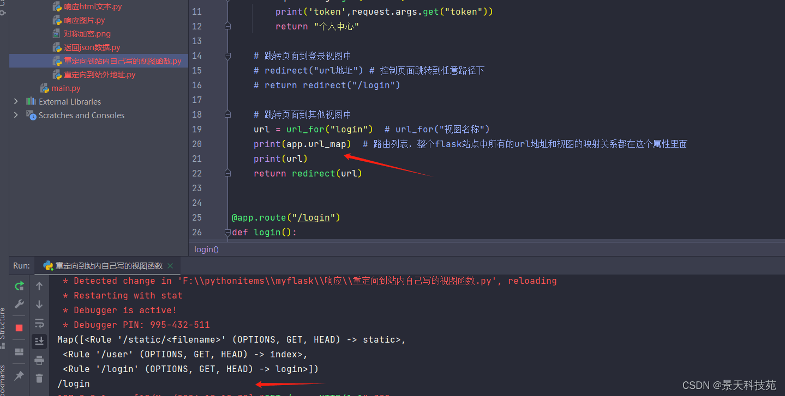Viewport: 785px width, 396px height.
Task: Click the Scratches and Consoles icon
Action: click(31, 115)
